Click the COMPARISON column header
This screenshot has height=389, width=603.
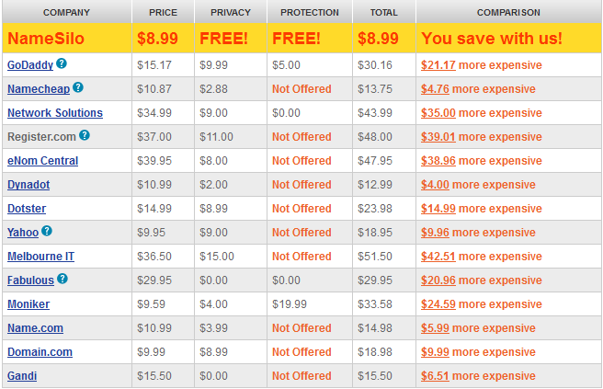tap(508, 13)
